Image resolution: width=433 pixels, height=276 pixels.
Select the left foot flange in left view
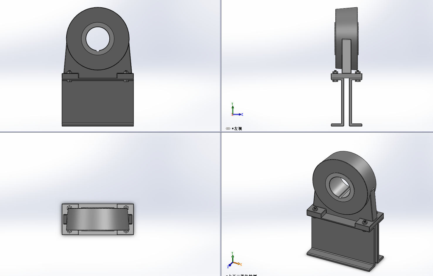point(337,125)
